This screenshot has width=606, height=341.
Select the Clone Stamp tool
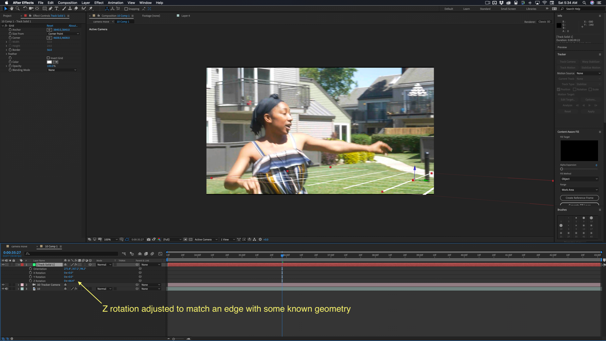point(70,9)
